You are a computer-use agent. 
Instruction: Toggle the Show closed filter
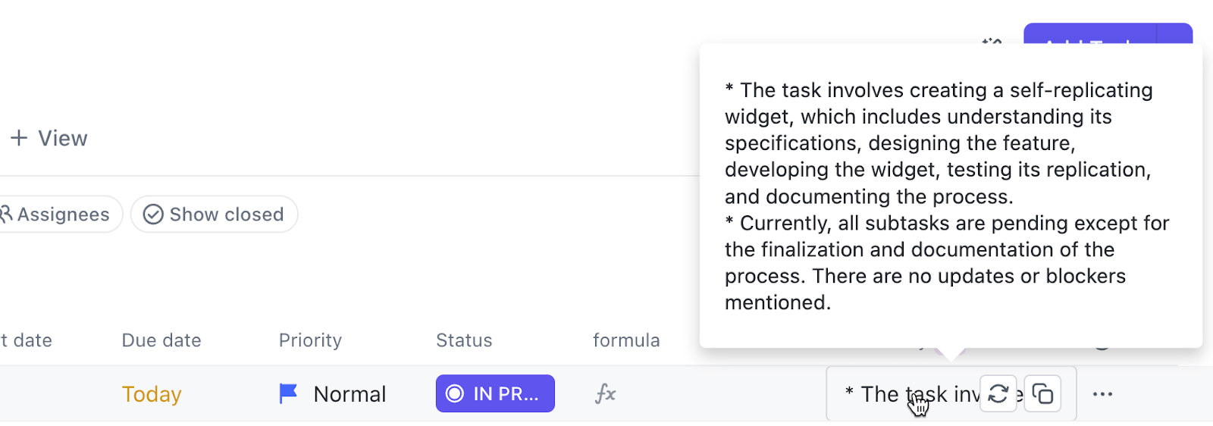tap(214, 215)
